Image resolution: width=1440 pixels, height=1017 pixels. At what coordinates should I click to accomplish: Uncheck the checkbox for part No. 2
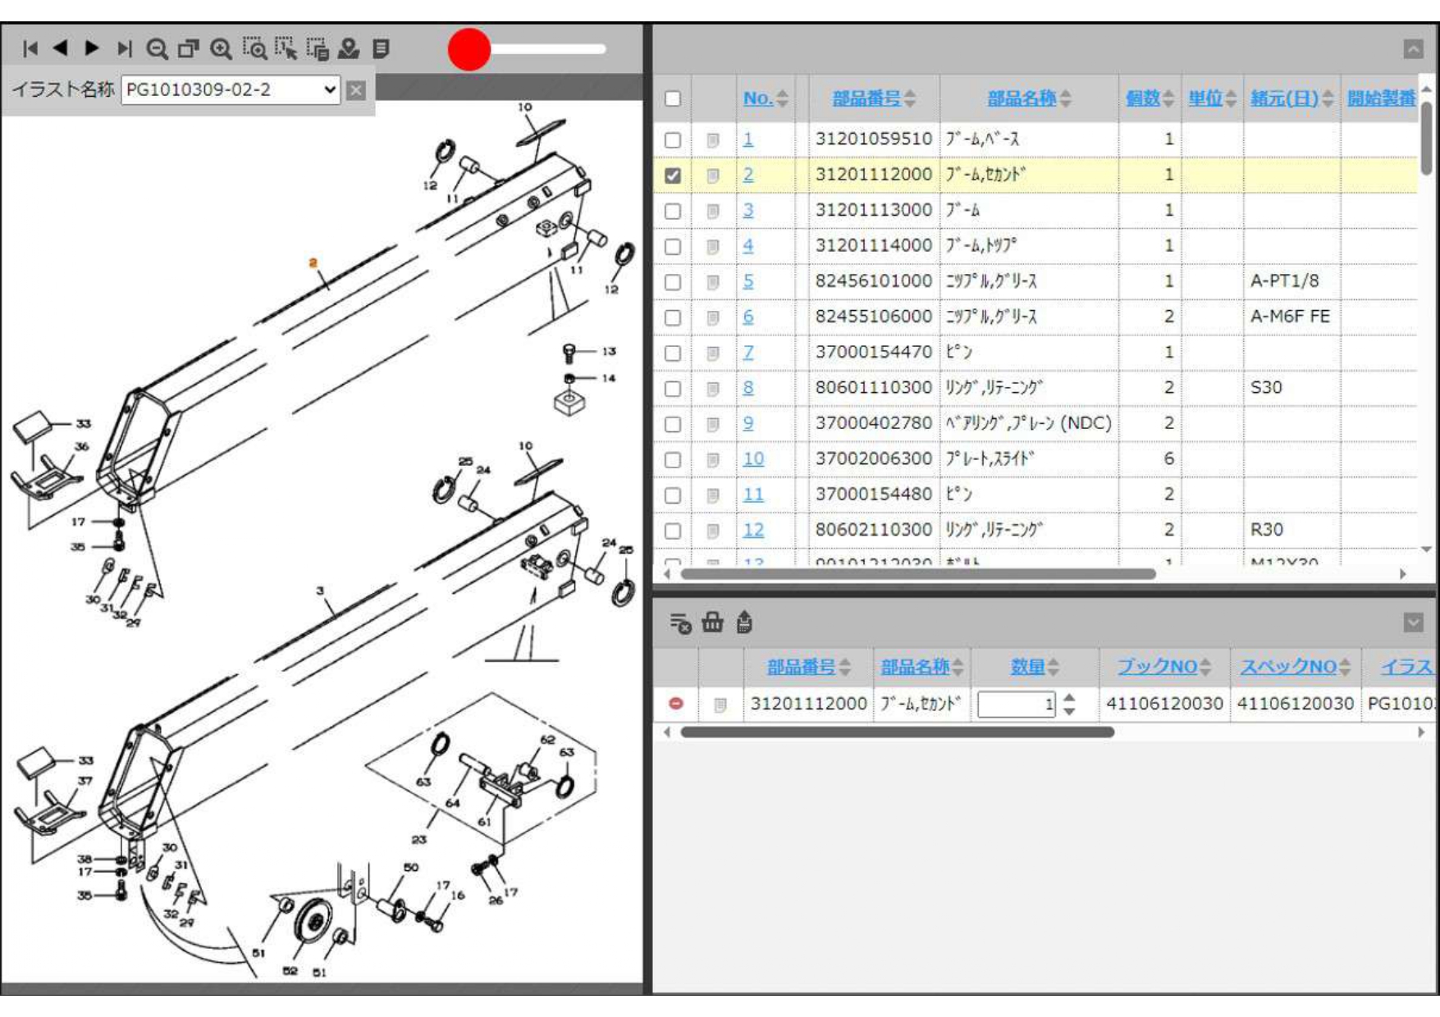(673, 176)
